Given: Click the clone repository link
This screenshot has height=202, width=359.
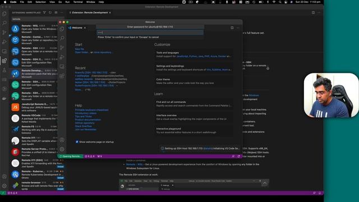Looking at the screenshot, I should pos(103,52).
